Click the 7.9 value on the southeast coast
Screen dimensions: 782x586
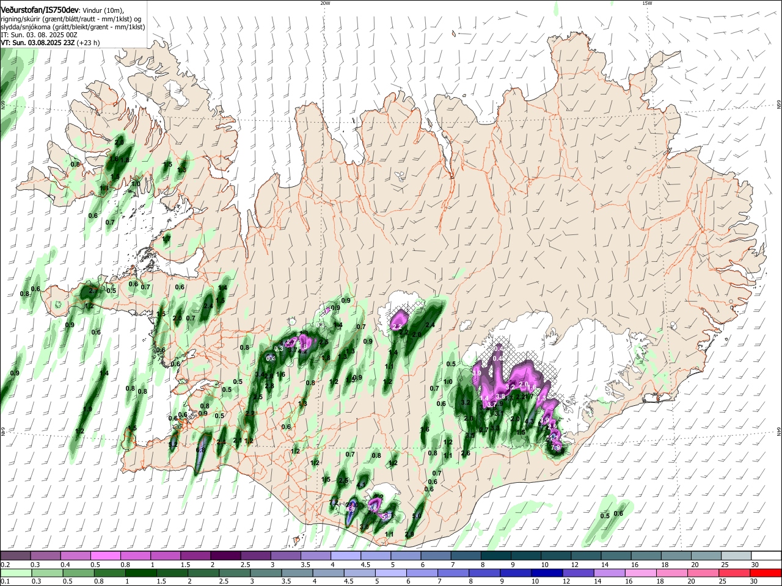pos(556,447)
